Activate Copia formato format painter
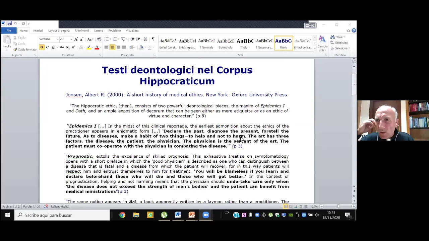Screen dimensions: 429x241 [x=25, y=49]
